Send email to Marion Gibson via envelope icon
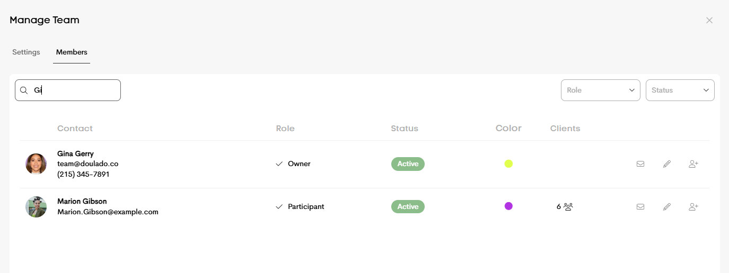The image size is (729, 273). coord(640,207)
